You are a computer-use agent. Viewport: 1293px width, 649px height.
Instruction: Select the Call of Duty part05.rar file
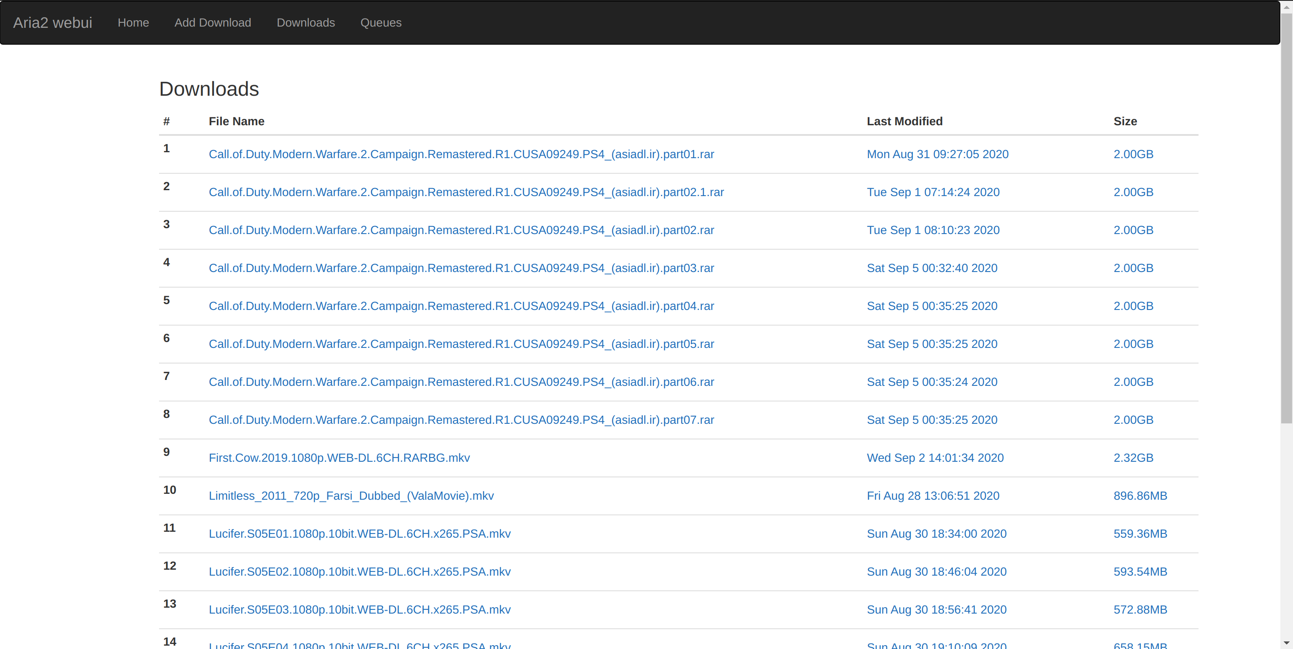pyautogui.click(x=461, y=344)
